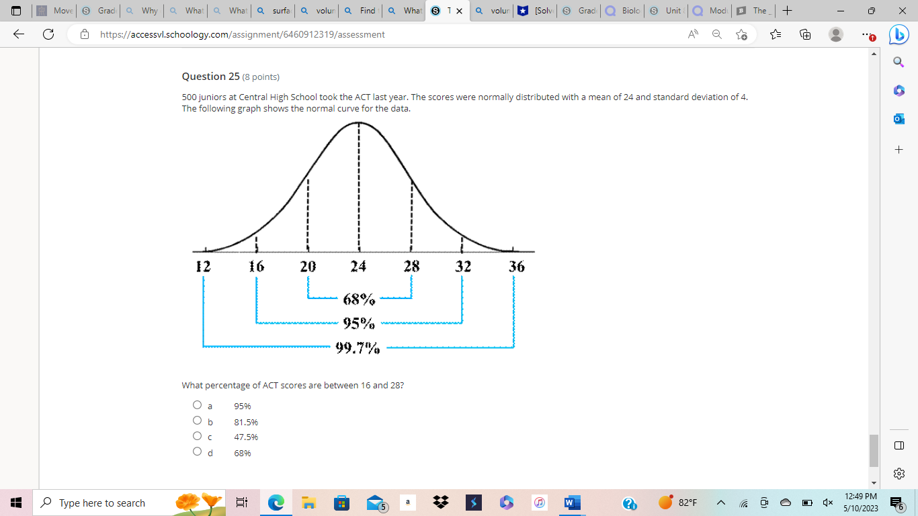Switch to the "surfa" search tab
This screenshot has height=516, width=918.
click(x=274, y=11)
